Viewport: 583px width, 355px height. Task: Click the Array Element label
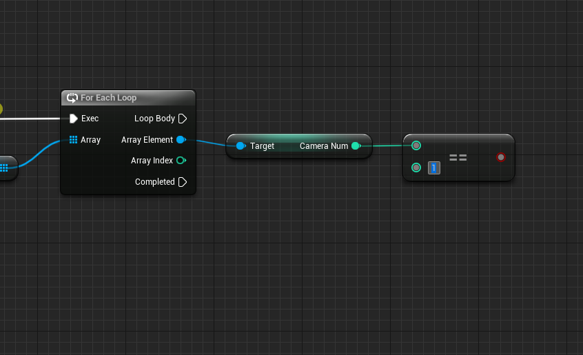coord(147,140)
